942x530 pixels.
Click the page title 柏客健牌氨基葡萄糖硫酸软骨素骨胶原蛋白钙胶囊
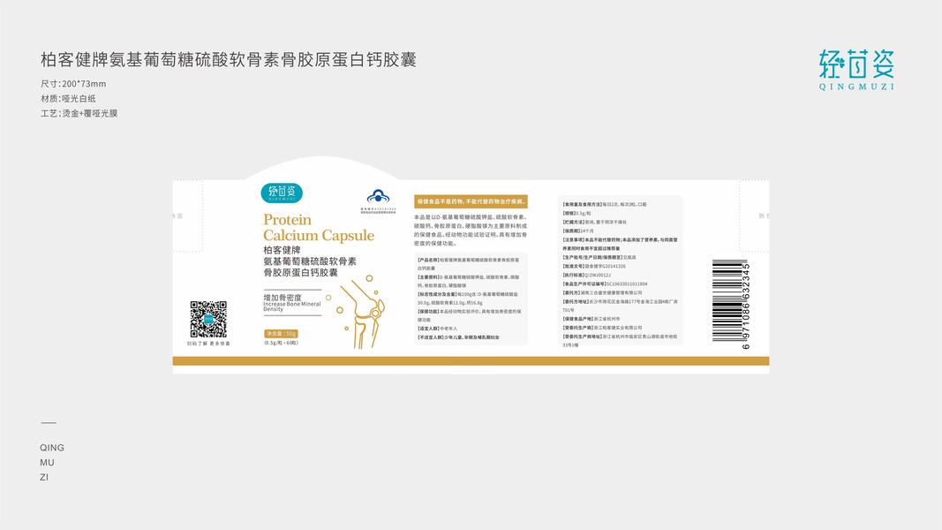pos(229,59)
